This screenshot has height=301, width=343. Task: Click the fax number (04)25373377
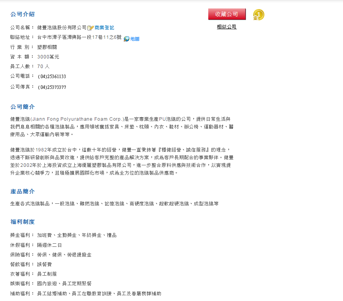52,87
